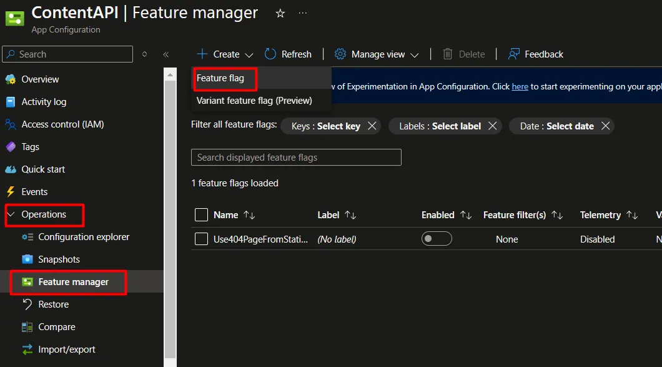Open Quick start page

click(43, 169)
